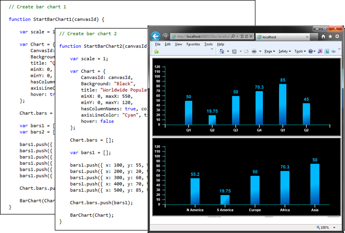345x233 pixels.
Task: Click the "55.2" value above the N America bar
Action: point(195,174)
